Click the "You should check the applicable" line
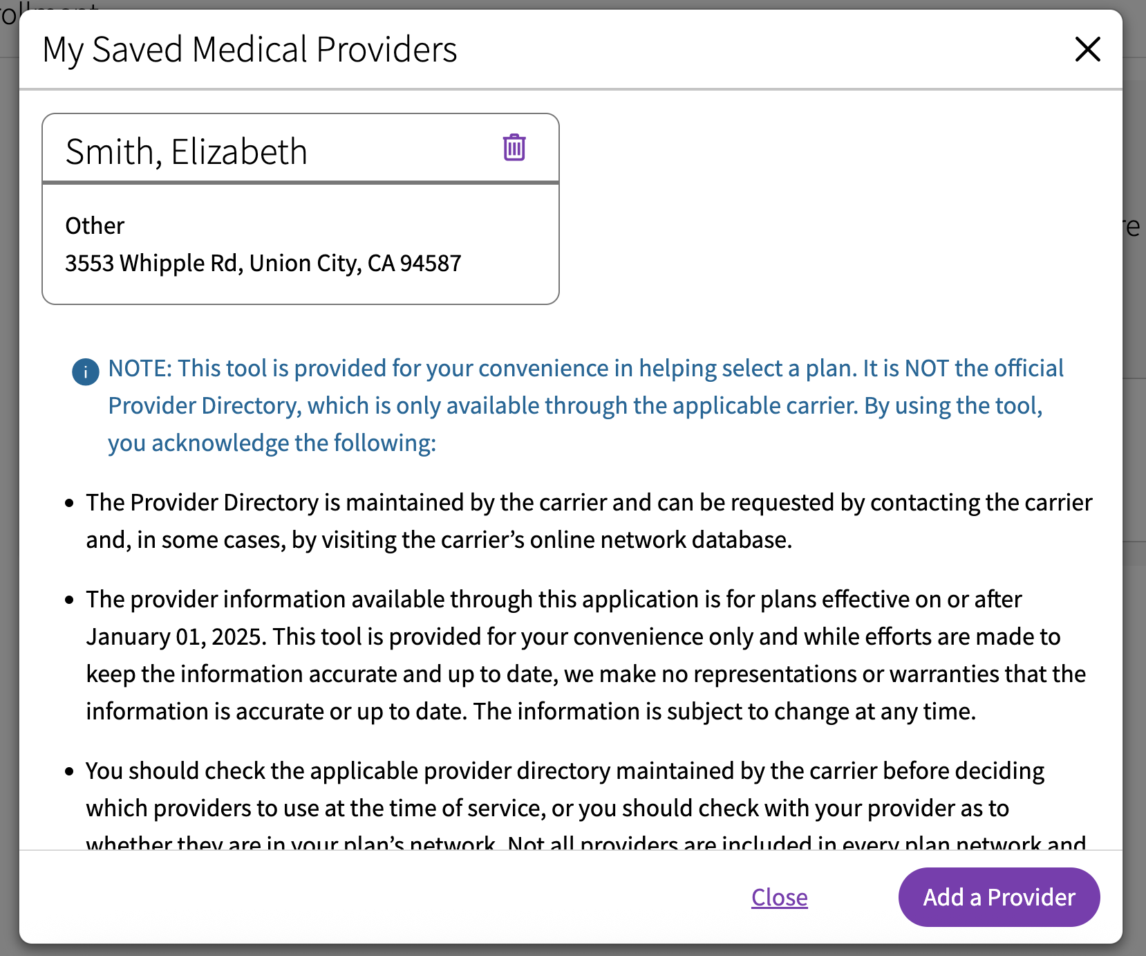The height and width of the screenshot is (956, 1146). [564, 771]
